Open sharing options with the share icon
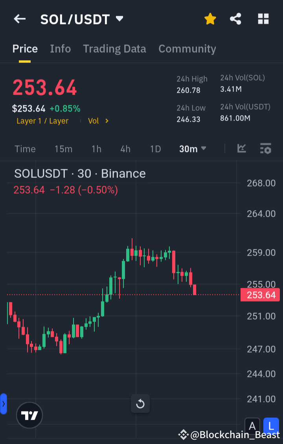283x444 pixels. point(235,18)
